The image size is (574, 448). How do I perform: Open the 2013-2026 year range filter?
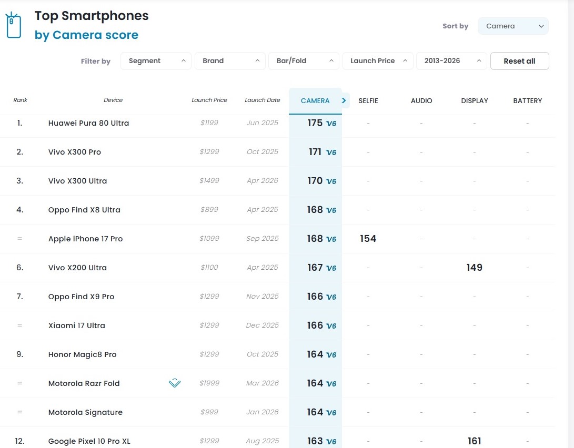point(451,60)
